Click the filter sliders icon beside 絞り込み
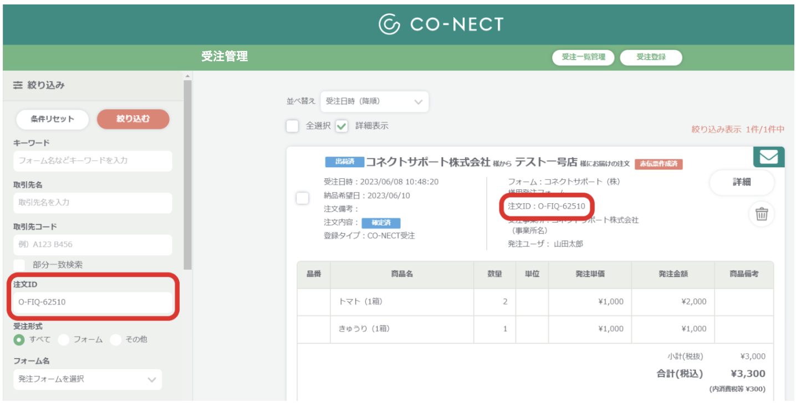This screenshot has width=796, height=413. (18, 85)
